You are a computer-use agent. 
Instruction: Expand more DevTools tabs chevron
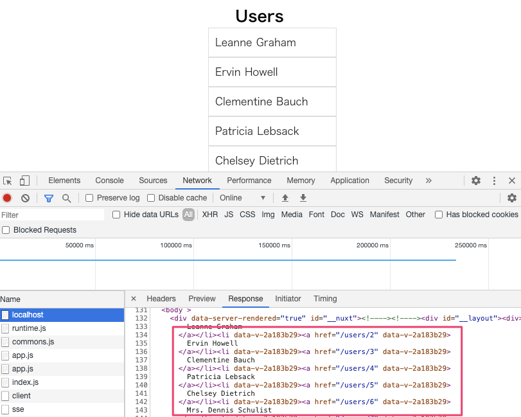pyautogui.click(x=428, y=181)
